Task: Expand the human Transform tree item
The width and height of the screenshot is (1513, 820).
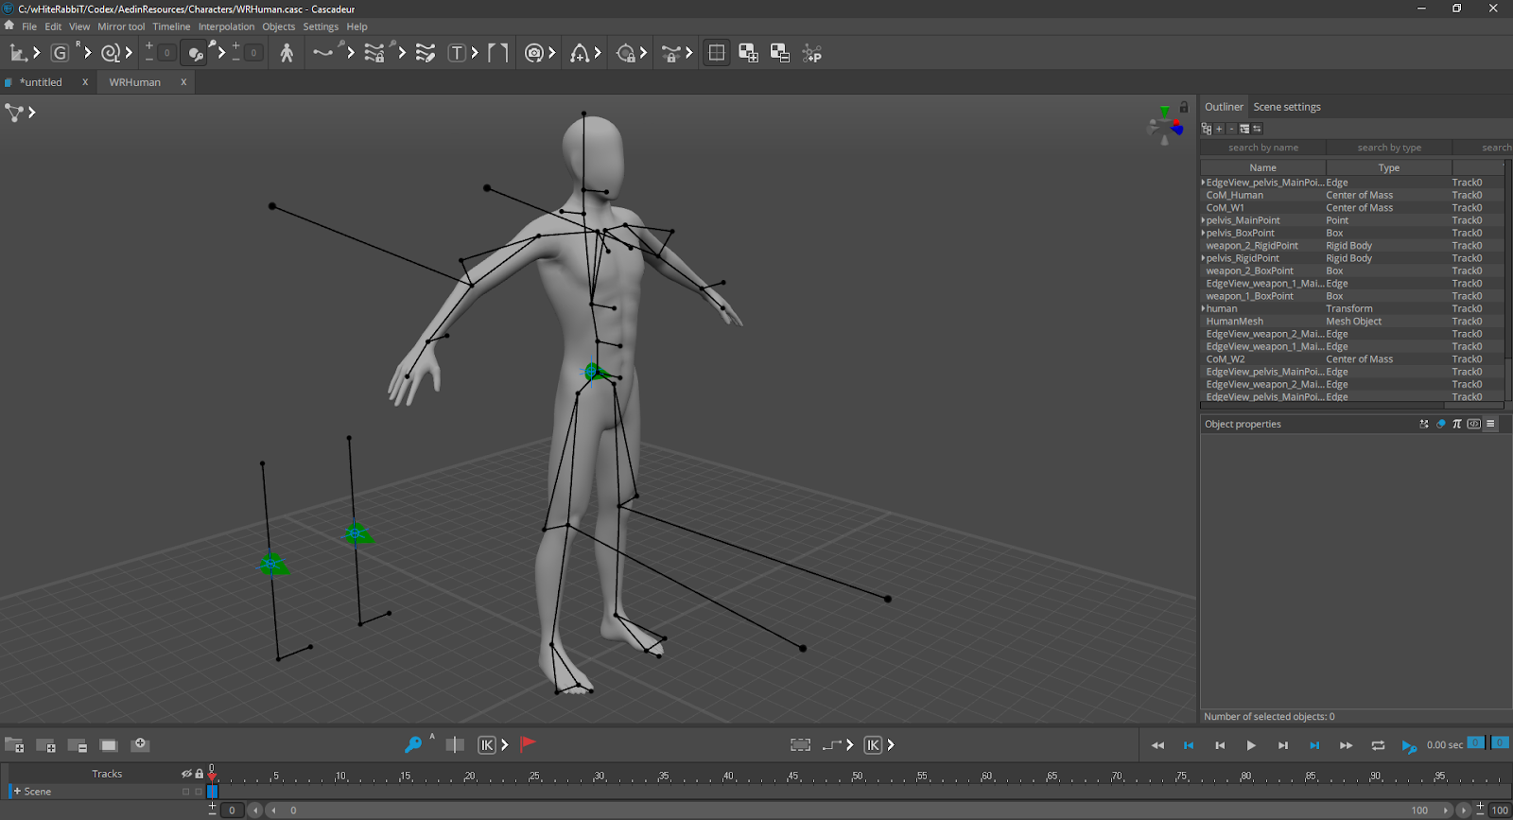Action: 1203,309
